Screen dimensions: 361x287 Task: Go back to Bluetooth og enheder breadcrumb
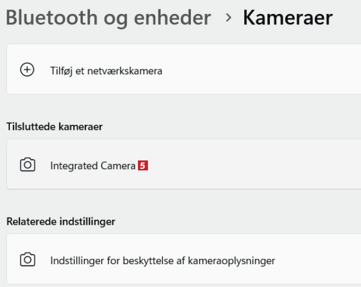(x=108, y=18)
